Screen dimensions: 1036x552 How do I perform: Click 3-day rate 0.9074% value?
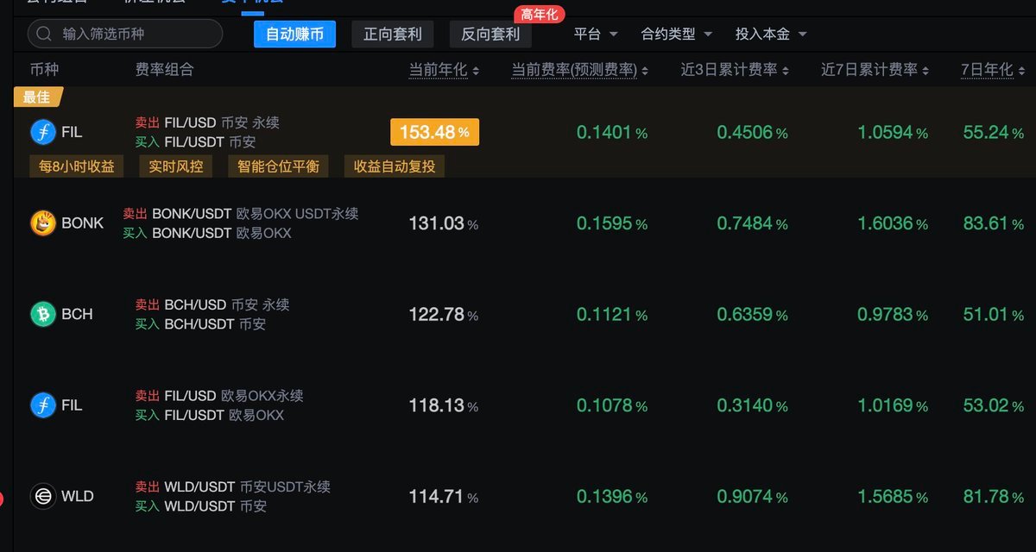click(752, 497)
